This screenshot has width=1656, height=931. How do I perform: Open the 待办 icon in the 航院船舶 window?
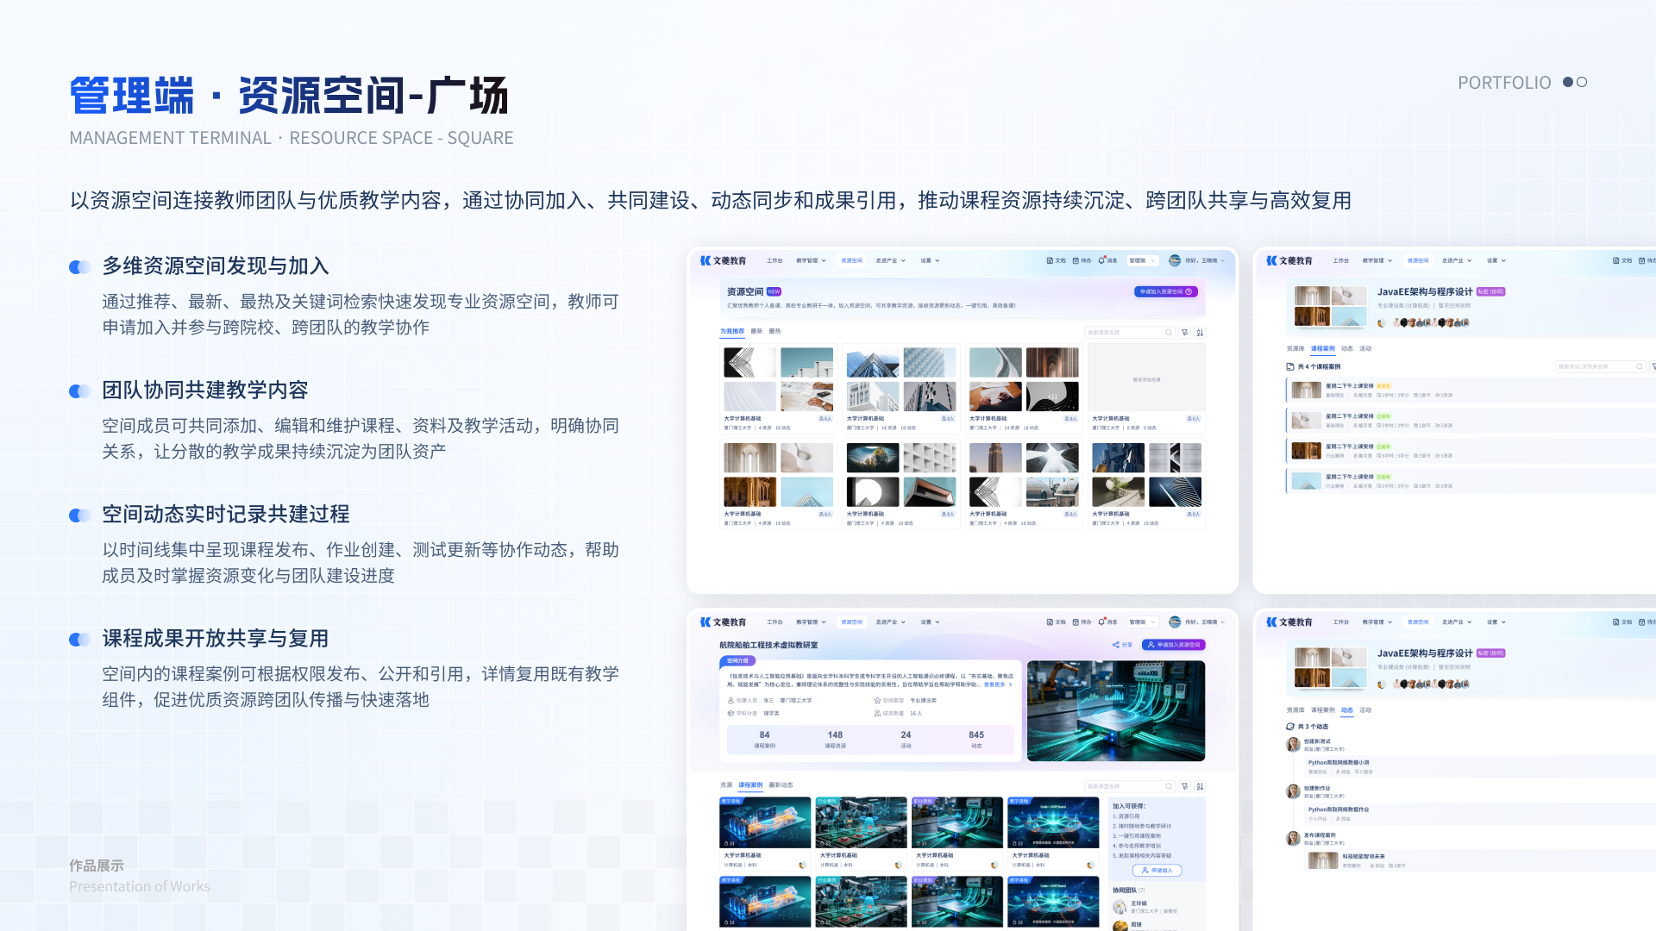point(1076,622)
